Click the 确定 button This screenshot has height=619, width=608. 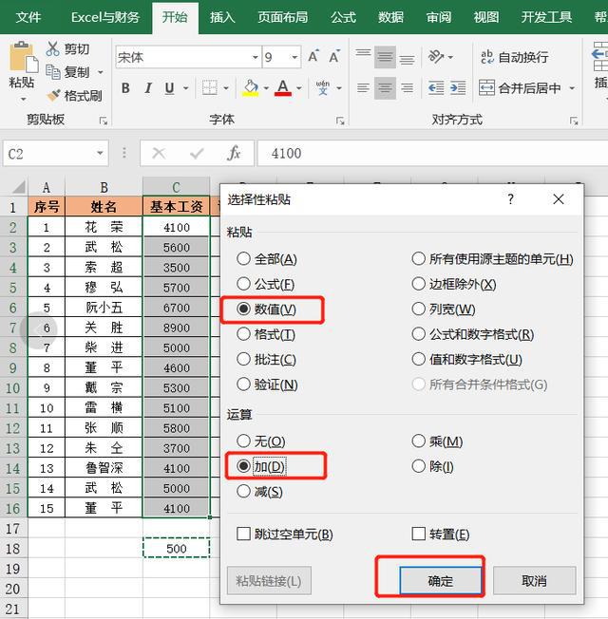tap(441, 580)
